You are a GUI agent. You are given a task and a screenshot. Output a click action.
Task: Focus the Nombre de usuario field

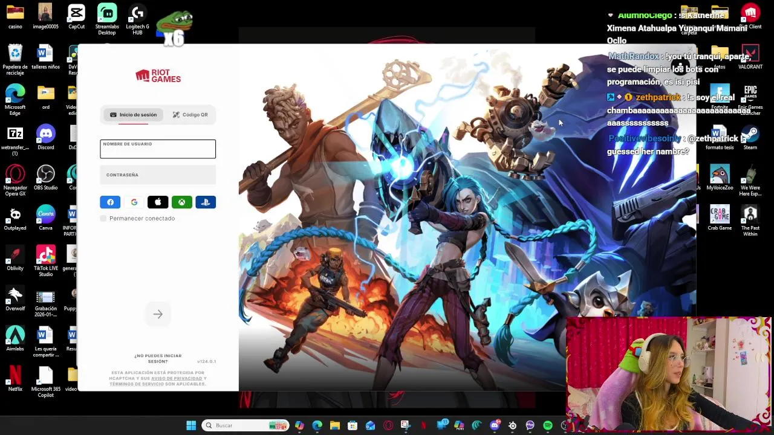pyautogui.click(x=158, y=149)
